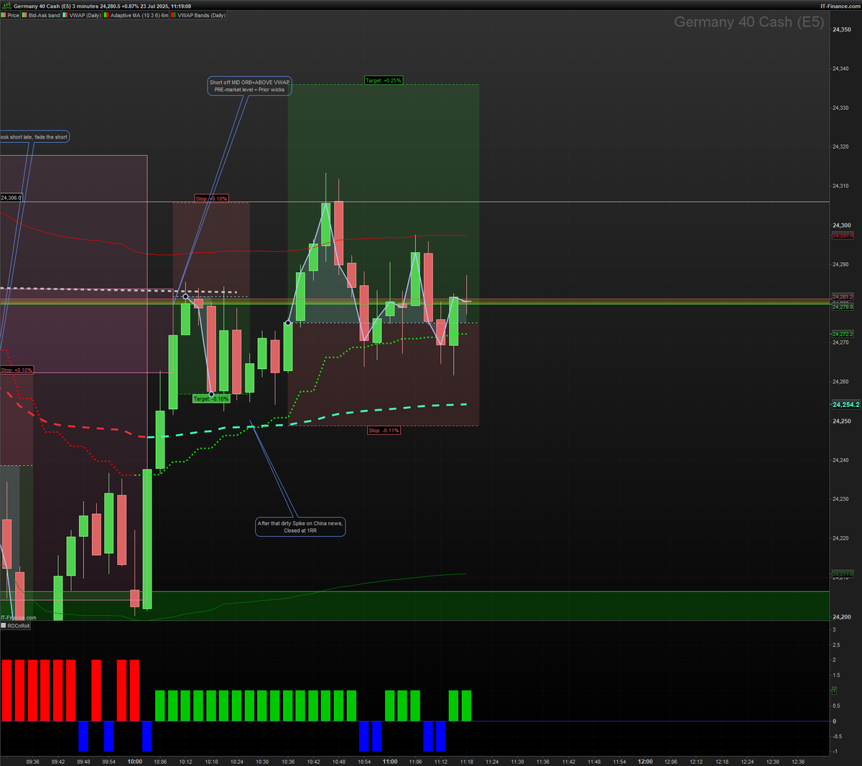Image resolution: width=862 pixels, height=766 pixels.
Task: Click the 09:36 label on the time axis
Action: click(32, 762)
